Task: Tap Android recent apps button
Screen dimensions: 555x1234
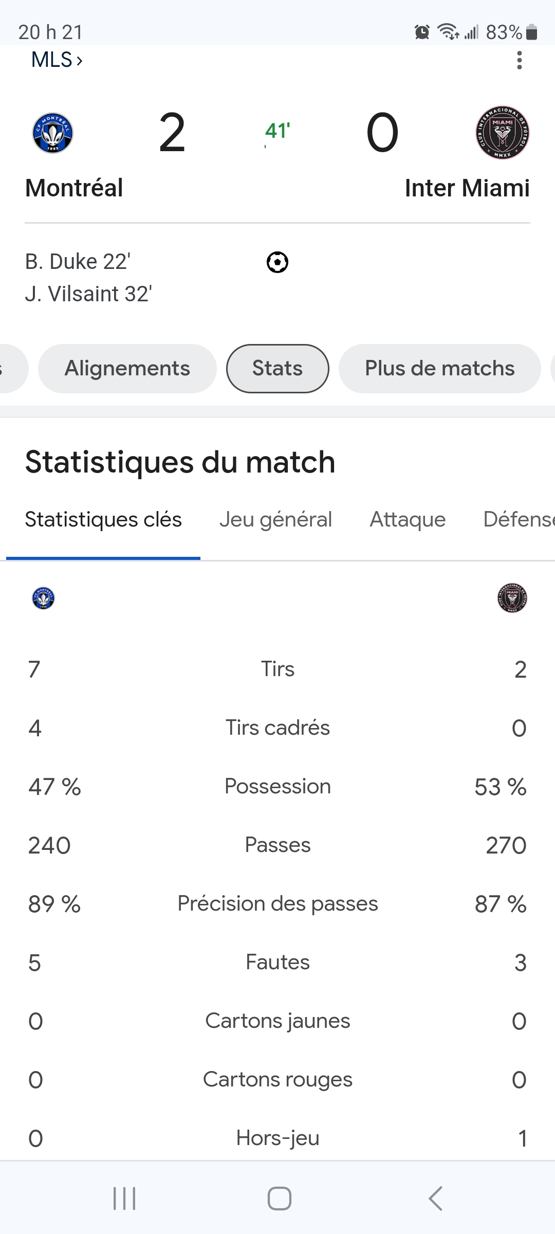Action: 124,1199
